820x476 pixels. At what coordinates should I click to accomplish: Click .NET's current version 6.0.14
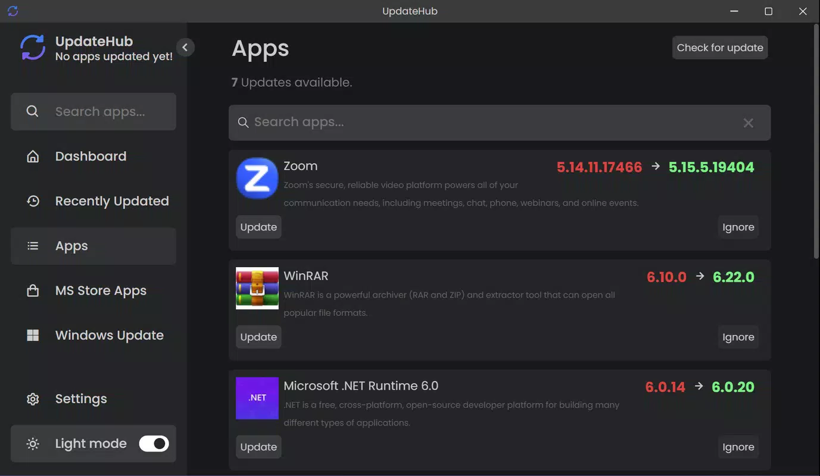[666, 387]
